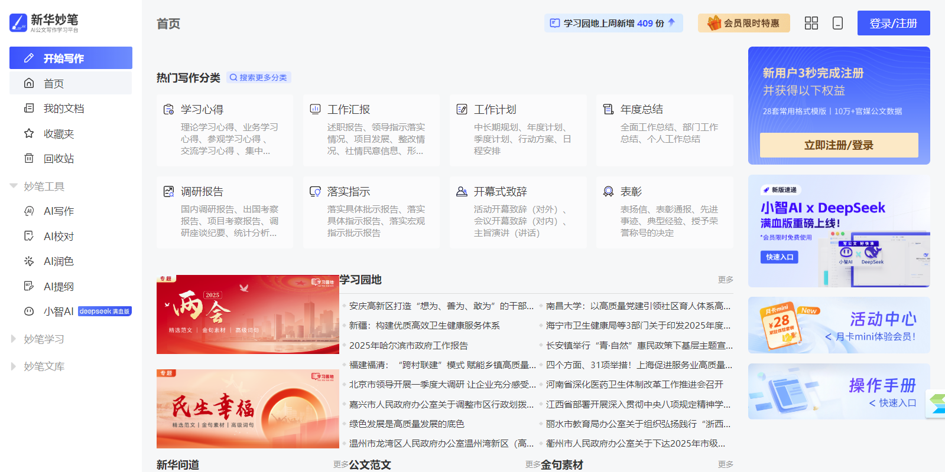
Task: Collapse the 妙笔工具 section
Action: click(14, 186)
